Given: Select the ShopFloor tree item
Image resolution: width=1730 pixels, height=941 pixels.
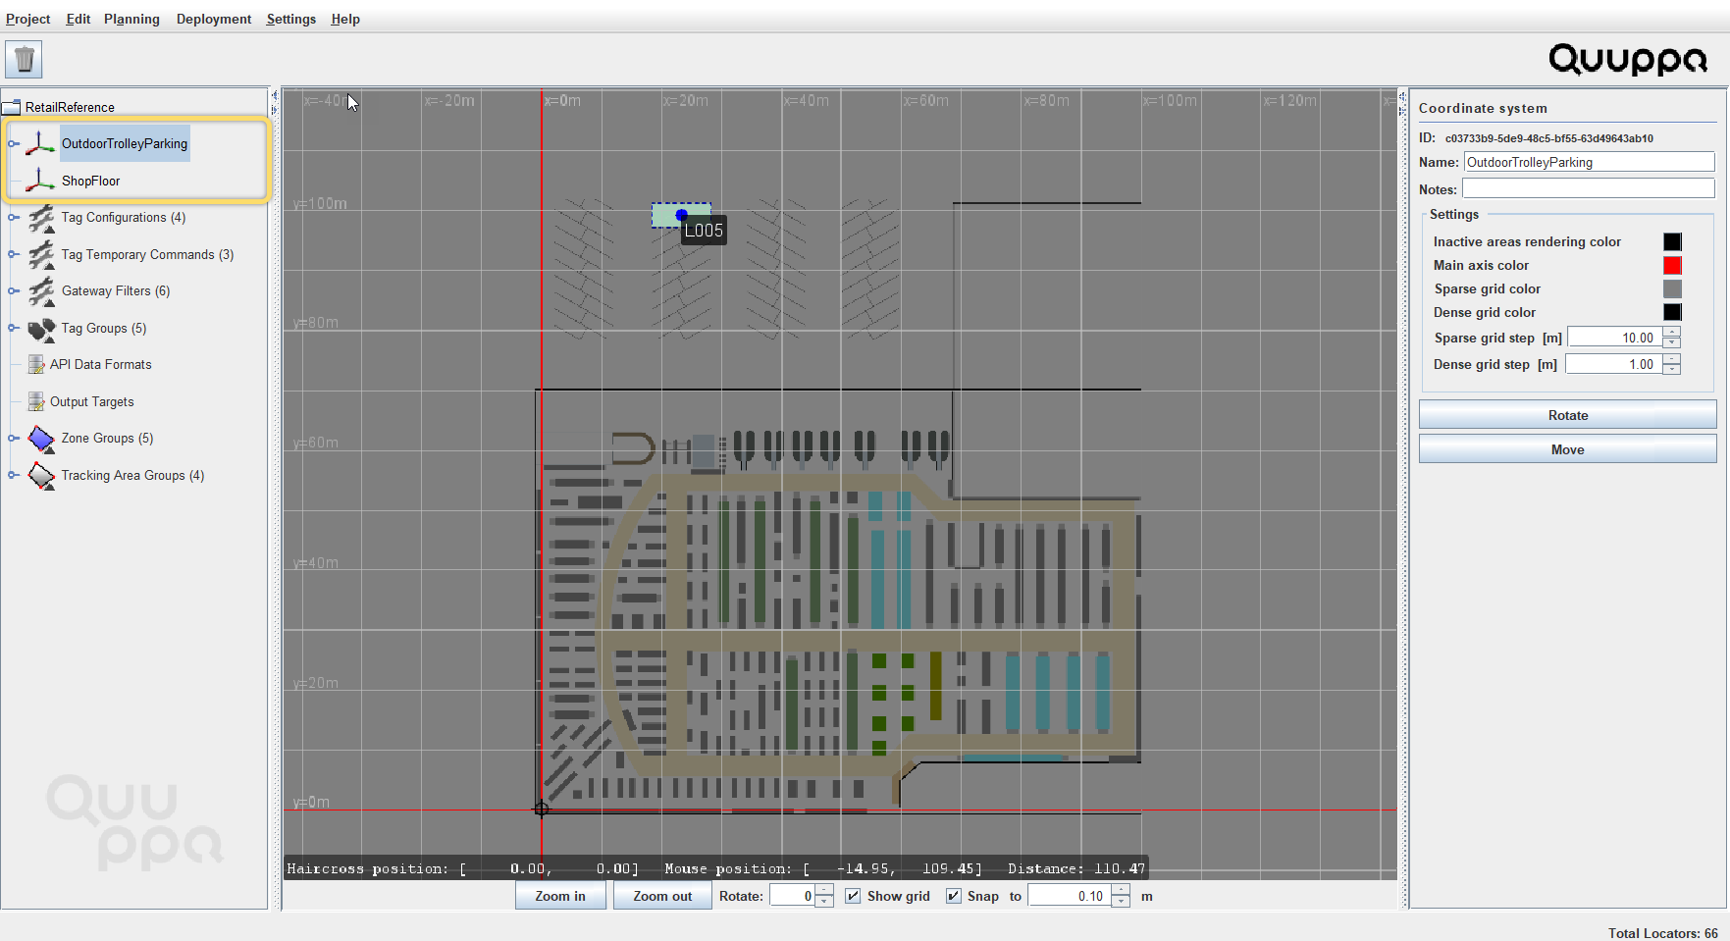Looking at the screenshot, I should [x=90, y=181].
